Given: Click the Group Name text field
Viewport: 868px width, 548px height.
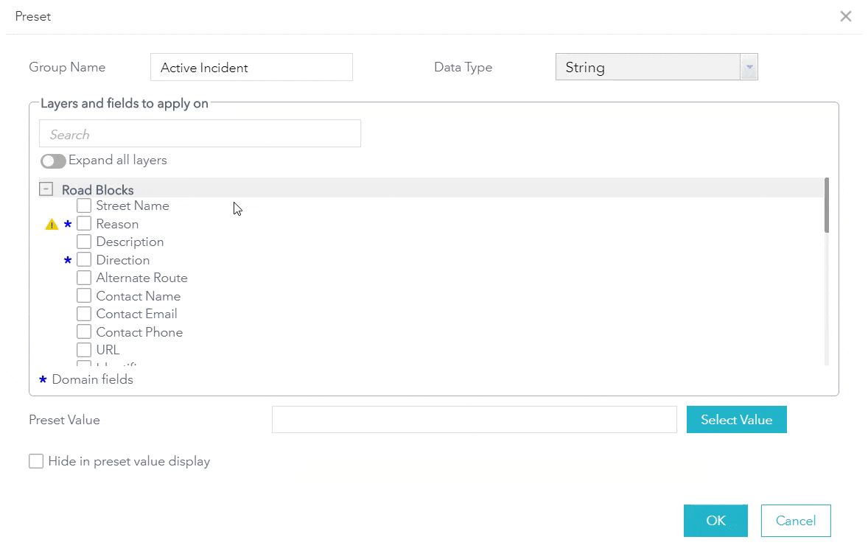Looking at the screenshot, I should (x=251, y=67).
